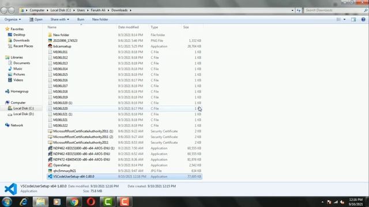Open Windows Media Player from taskbar
The width and height of the screenshot is (369, 207).
point(57,202)
